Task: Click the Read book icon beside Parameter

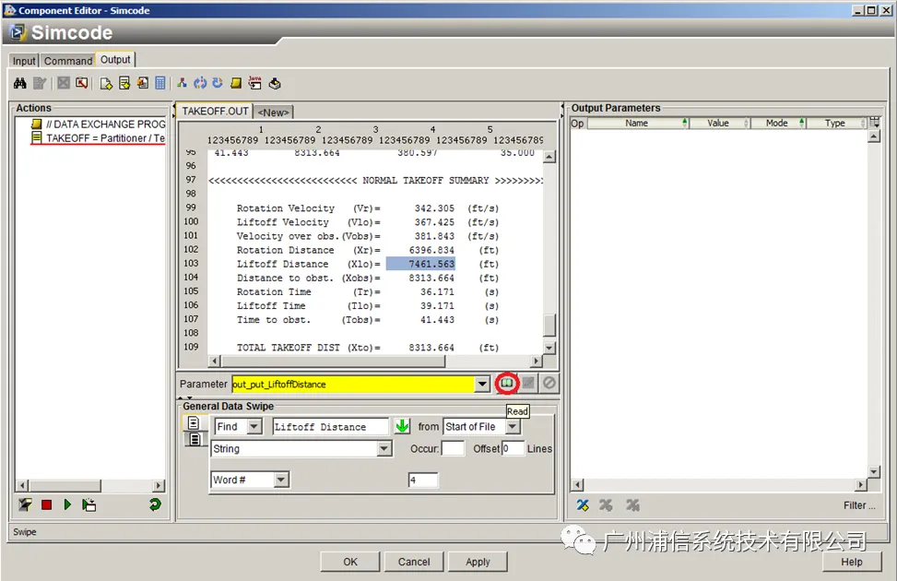Action: [x=507, y=383]
